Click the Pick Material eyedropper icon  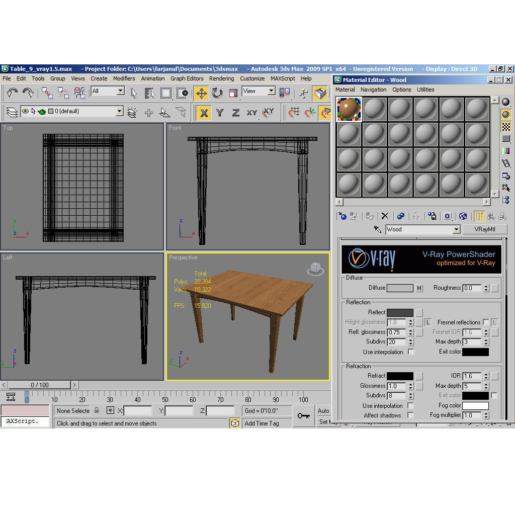(x=377, y=229)
